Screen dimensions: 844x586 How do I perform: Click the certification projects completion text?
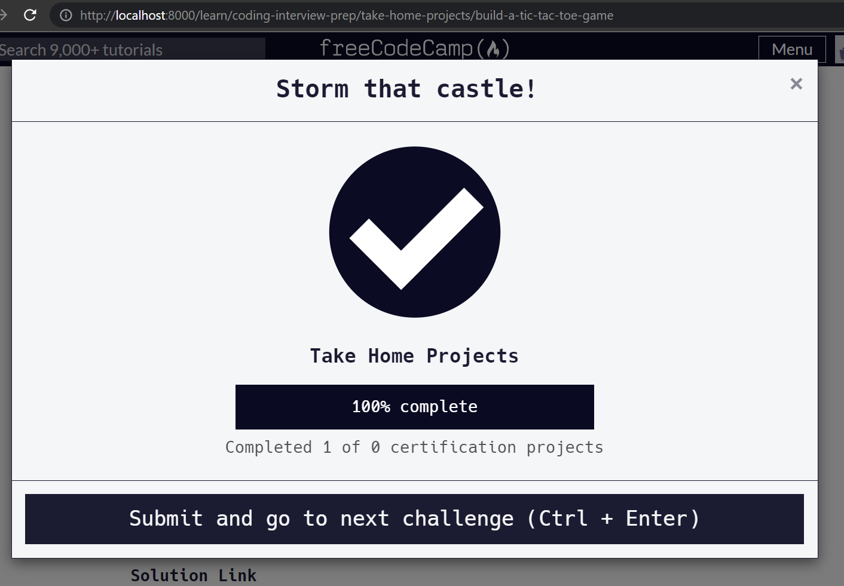pos(414,447)
